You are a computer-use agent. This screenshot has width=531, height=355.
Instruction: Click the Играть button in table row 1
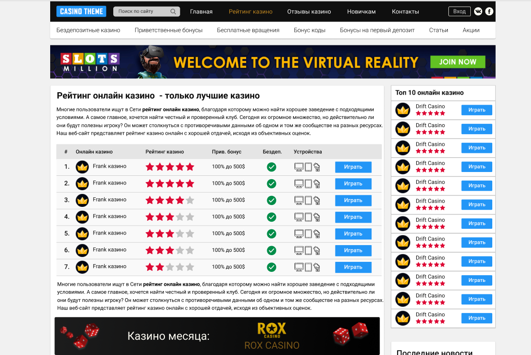tap(353, 167)
